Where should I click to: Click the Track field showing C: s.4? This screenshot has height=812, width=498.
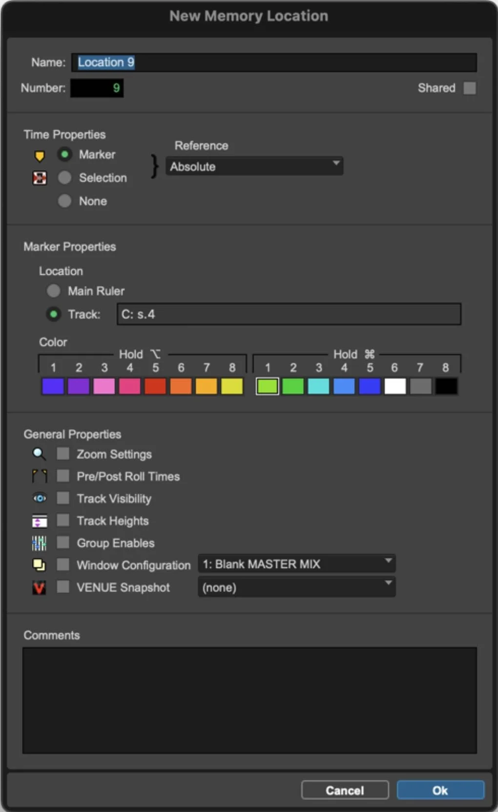tap(289, 314)
